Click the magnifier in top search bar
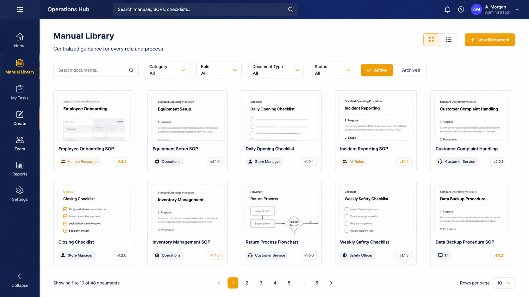 click(290, 9)
